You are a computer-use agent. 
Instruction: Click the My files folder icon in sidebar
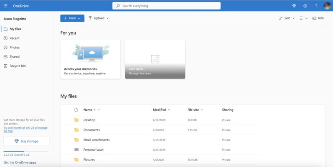tap(5, 29)
